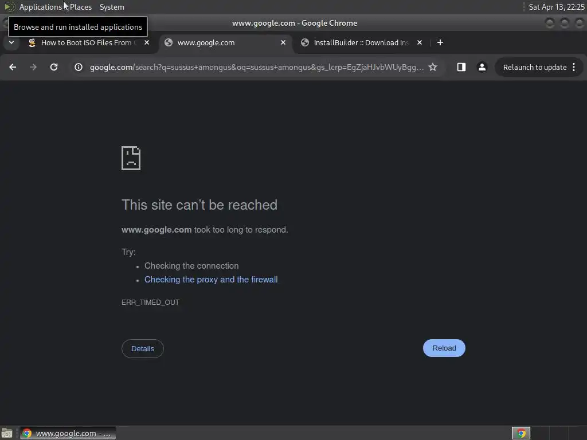The height and width of the screenshot is (440, 587).
Task: Expand the tab search dropdown arrow
Action: pyautogui.click(x=11, y=42)
